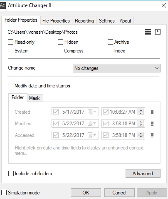Screen dimensions: 168x199
Task: Open the calendar picker for Modified date
Action: click(x=92, y=123)
